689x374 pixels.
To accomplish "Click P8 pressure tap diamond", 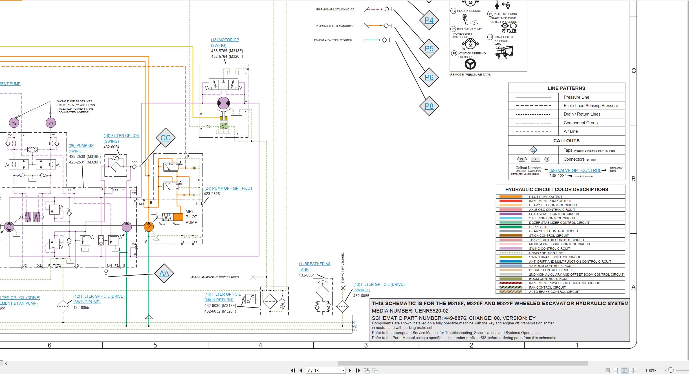I will 429,106.
